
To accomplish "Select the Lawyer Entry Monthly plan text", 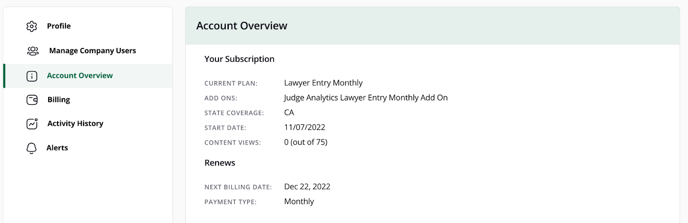I will pos(323,83).
